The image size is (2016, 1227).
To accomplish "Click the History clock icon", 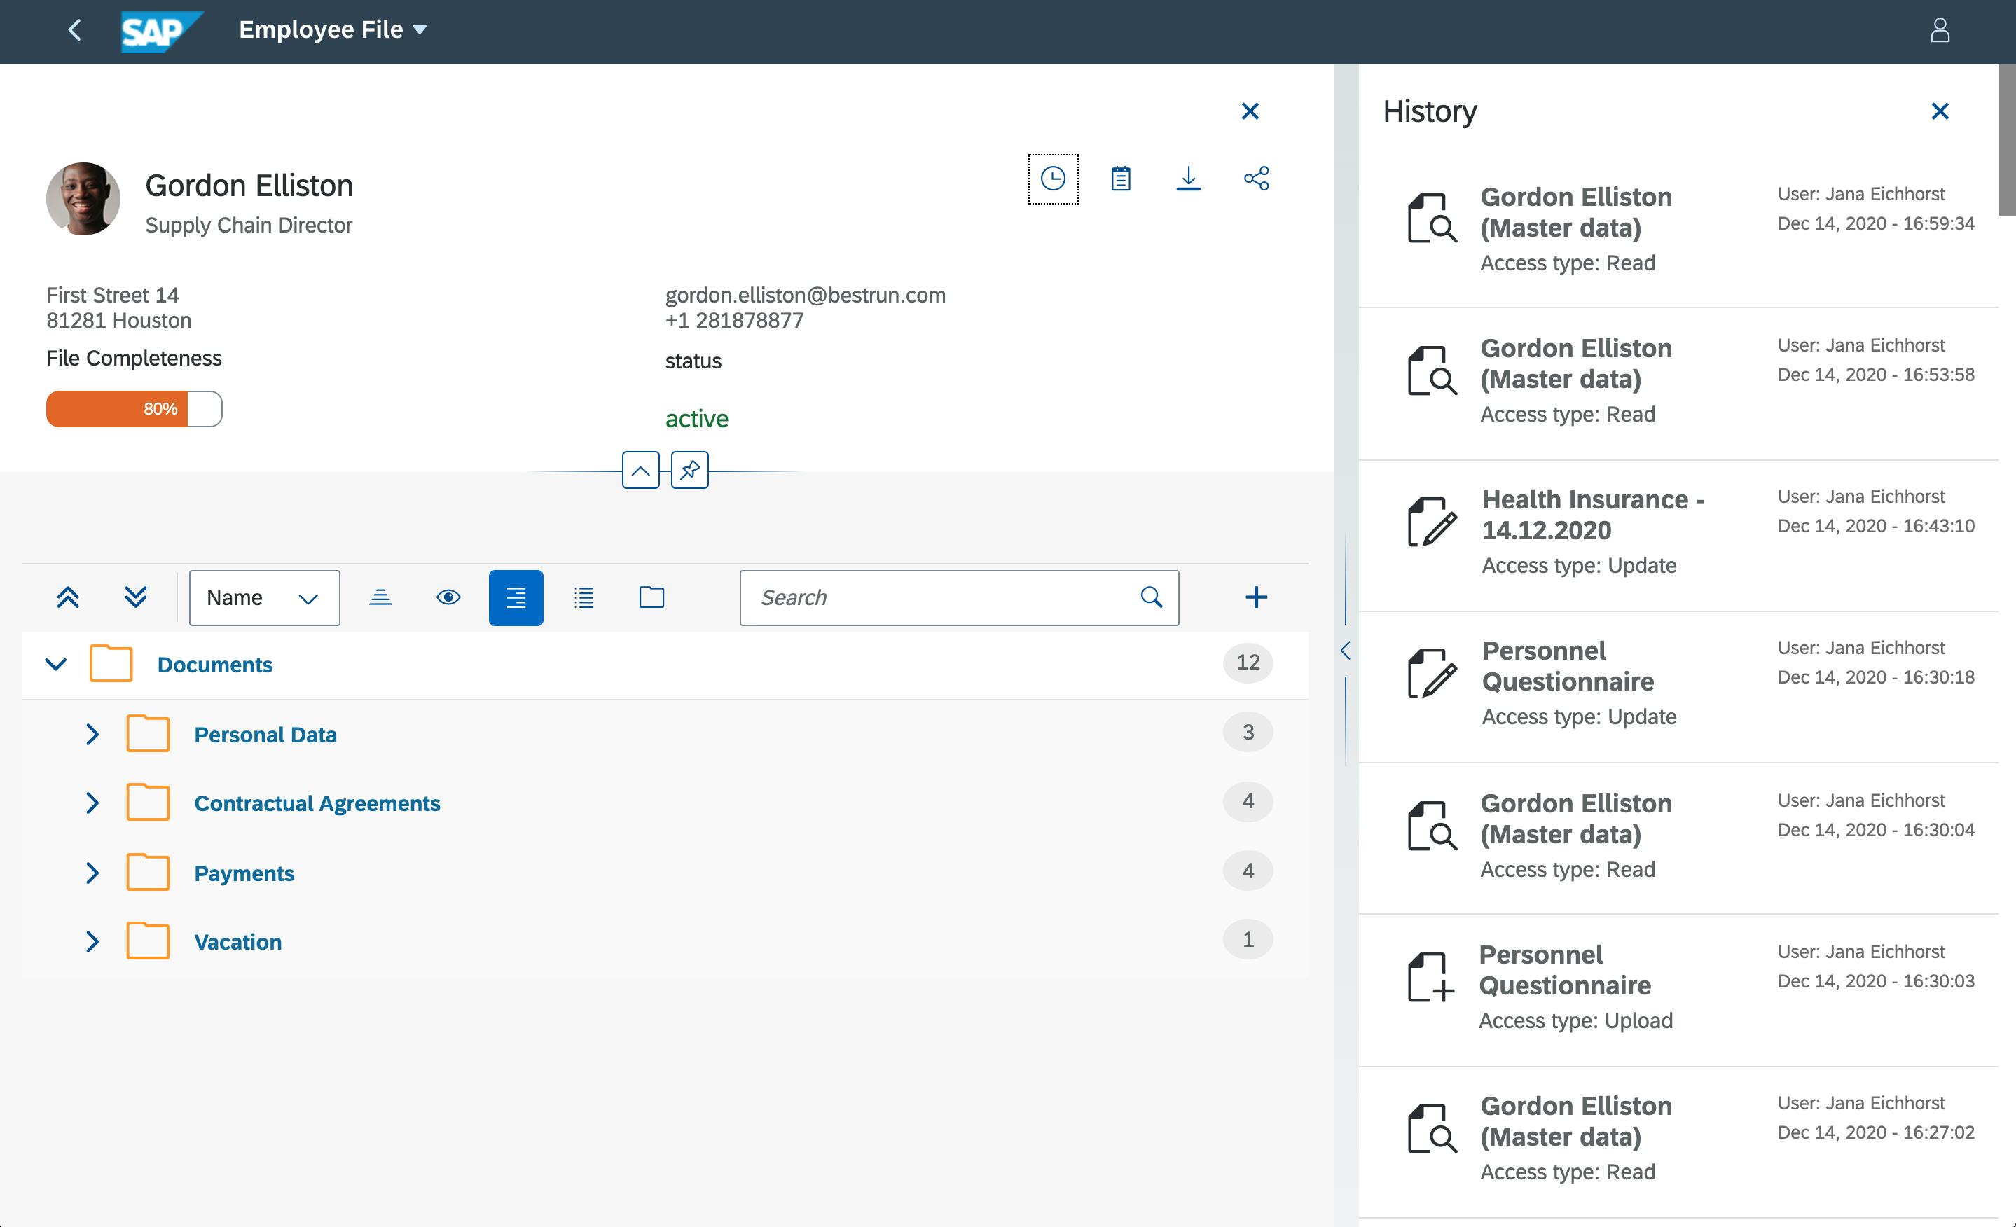I will tap(1053, 179).
